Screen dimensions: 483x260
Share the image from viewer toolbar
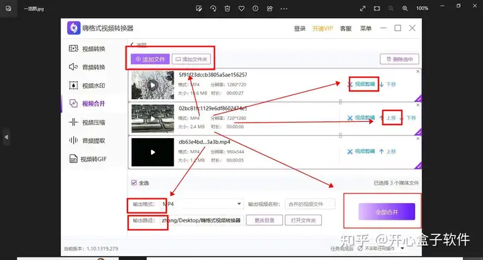pos(270,8)
